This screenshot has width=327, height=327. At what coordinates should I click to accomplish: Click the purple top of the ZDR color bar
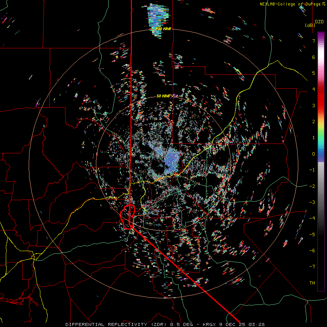321,36
